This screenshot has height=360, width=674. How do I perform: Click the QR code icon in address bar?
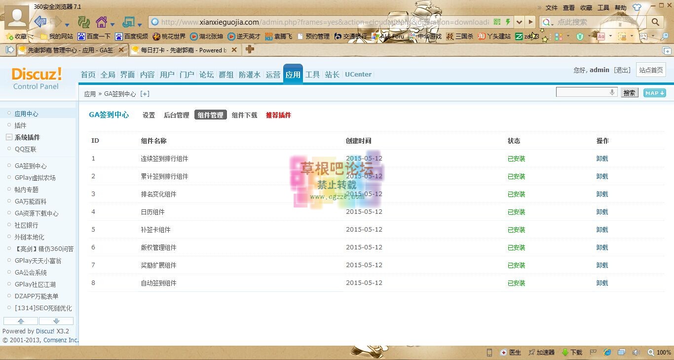click(x=497, y=22)
